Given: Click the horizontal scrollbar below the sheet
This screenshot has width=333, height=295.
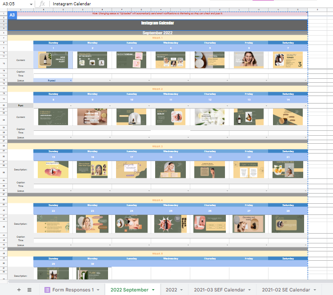Looking at the screenshot, I should pyautogui.click(x=170, y=281).
